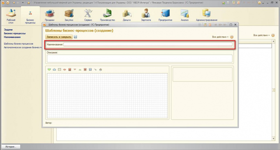The width and height of the screenshot is (280, 150).
Task: Go back with the orange left arrow
Action: [14, 3]
